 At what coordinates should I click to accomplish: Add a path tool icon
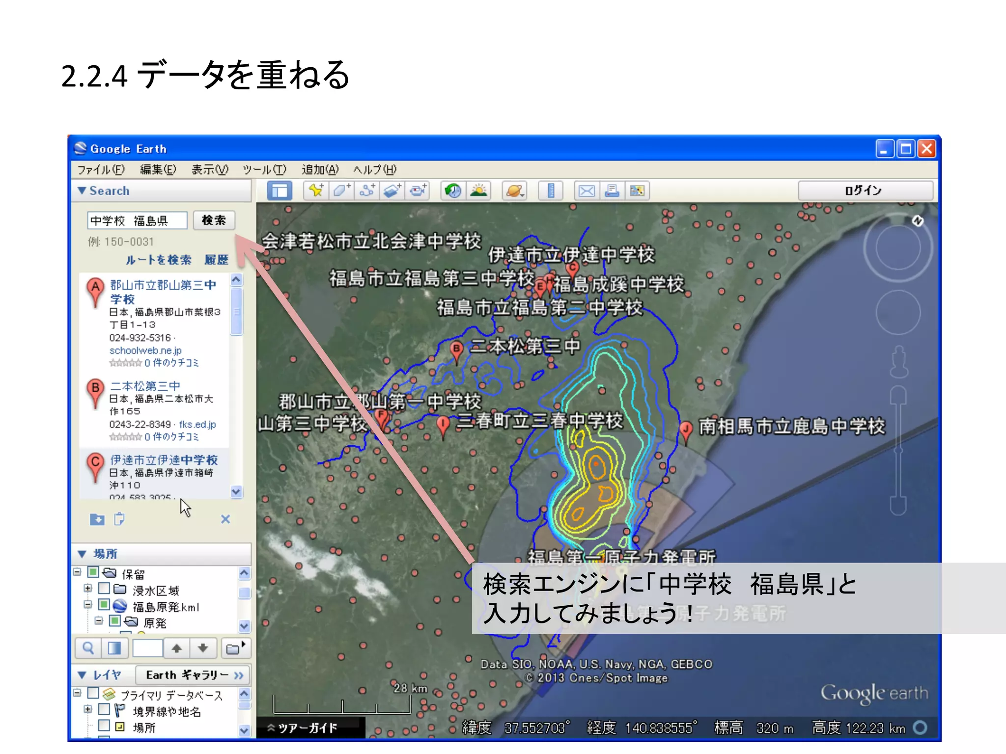tap(367, 190)
